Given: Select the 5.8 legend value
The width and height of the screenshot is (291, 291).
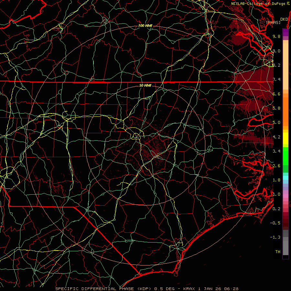Looking at the screenshot, I should 276,108.
